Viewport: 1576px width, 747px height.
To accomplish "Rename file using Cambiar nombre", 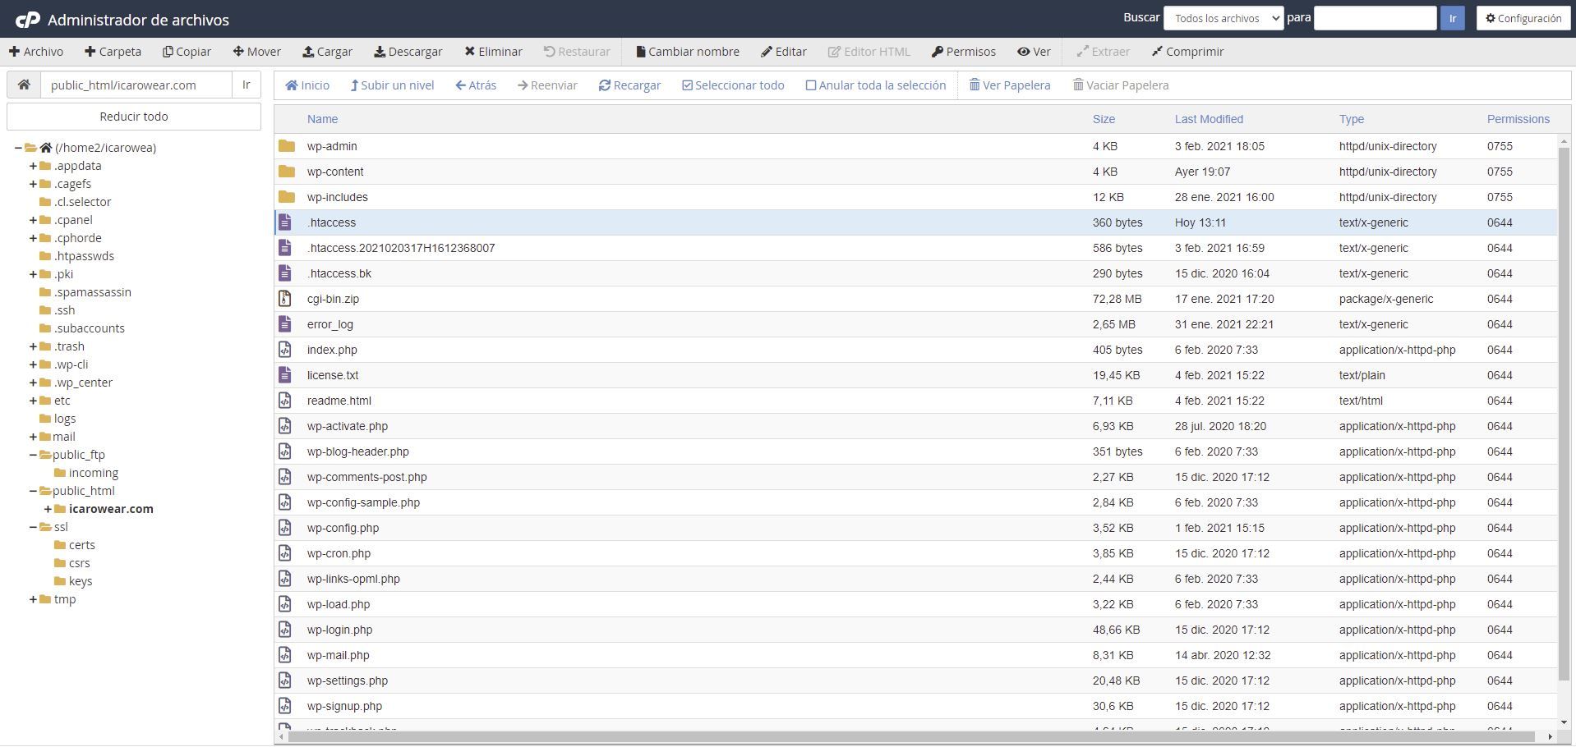I will tap(687, 51).
